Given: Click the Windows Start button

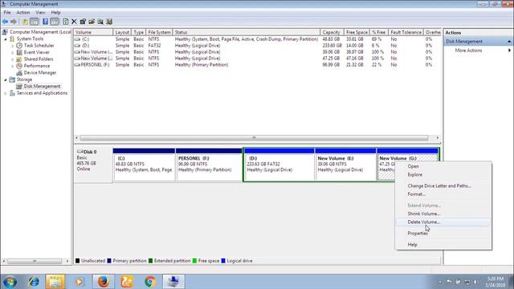Looking at the screenshot, I should pyautogui.click(x=10, y=282).
